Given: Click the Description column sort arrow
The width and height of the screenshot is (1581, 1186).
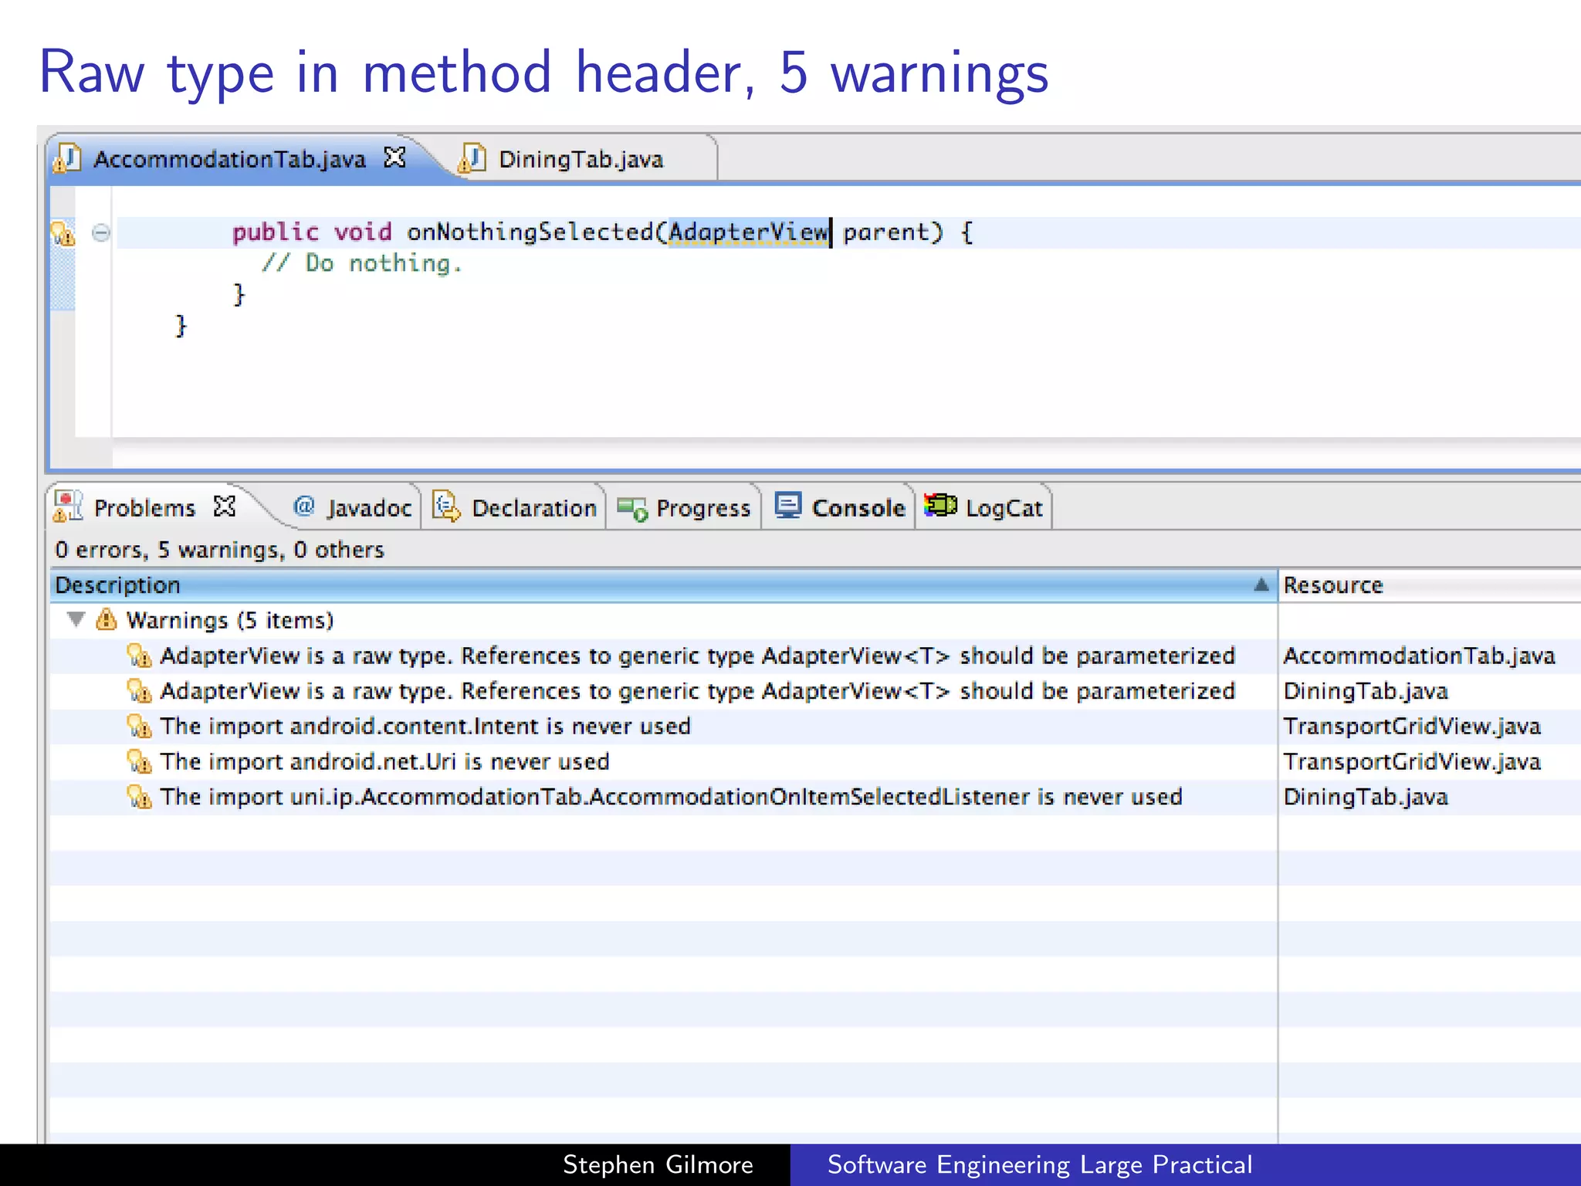Looking at the screenshot, I should click(x=1261, y=585).
